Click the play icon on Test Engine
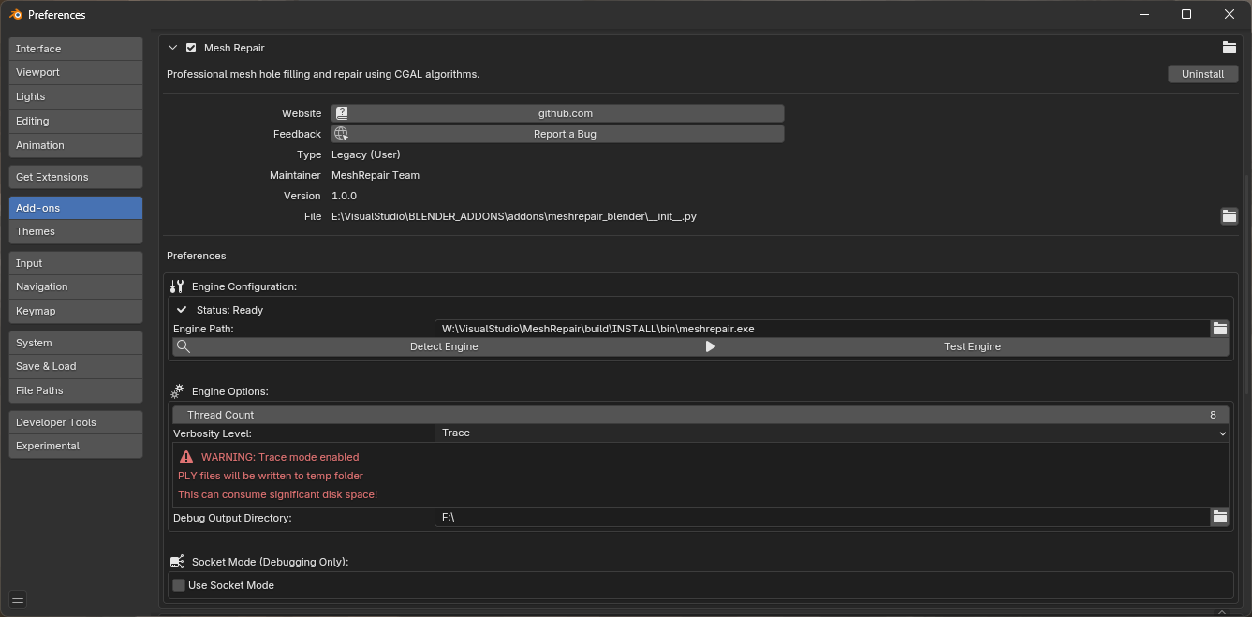Image resolution: width=1252 pixels, height=617 pixels. click(710, 345)
